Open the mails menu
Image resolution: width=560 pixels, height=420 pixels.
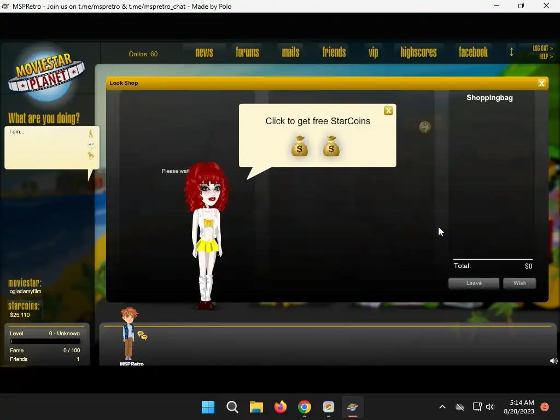(x=291, y=52)
